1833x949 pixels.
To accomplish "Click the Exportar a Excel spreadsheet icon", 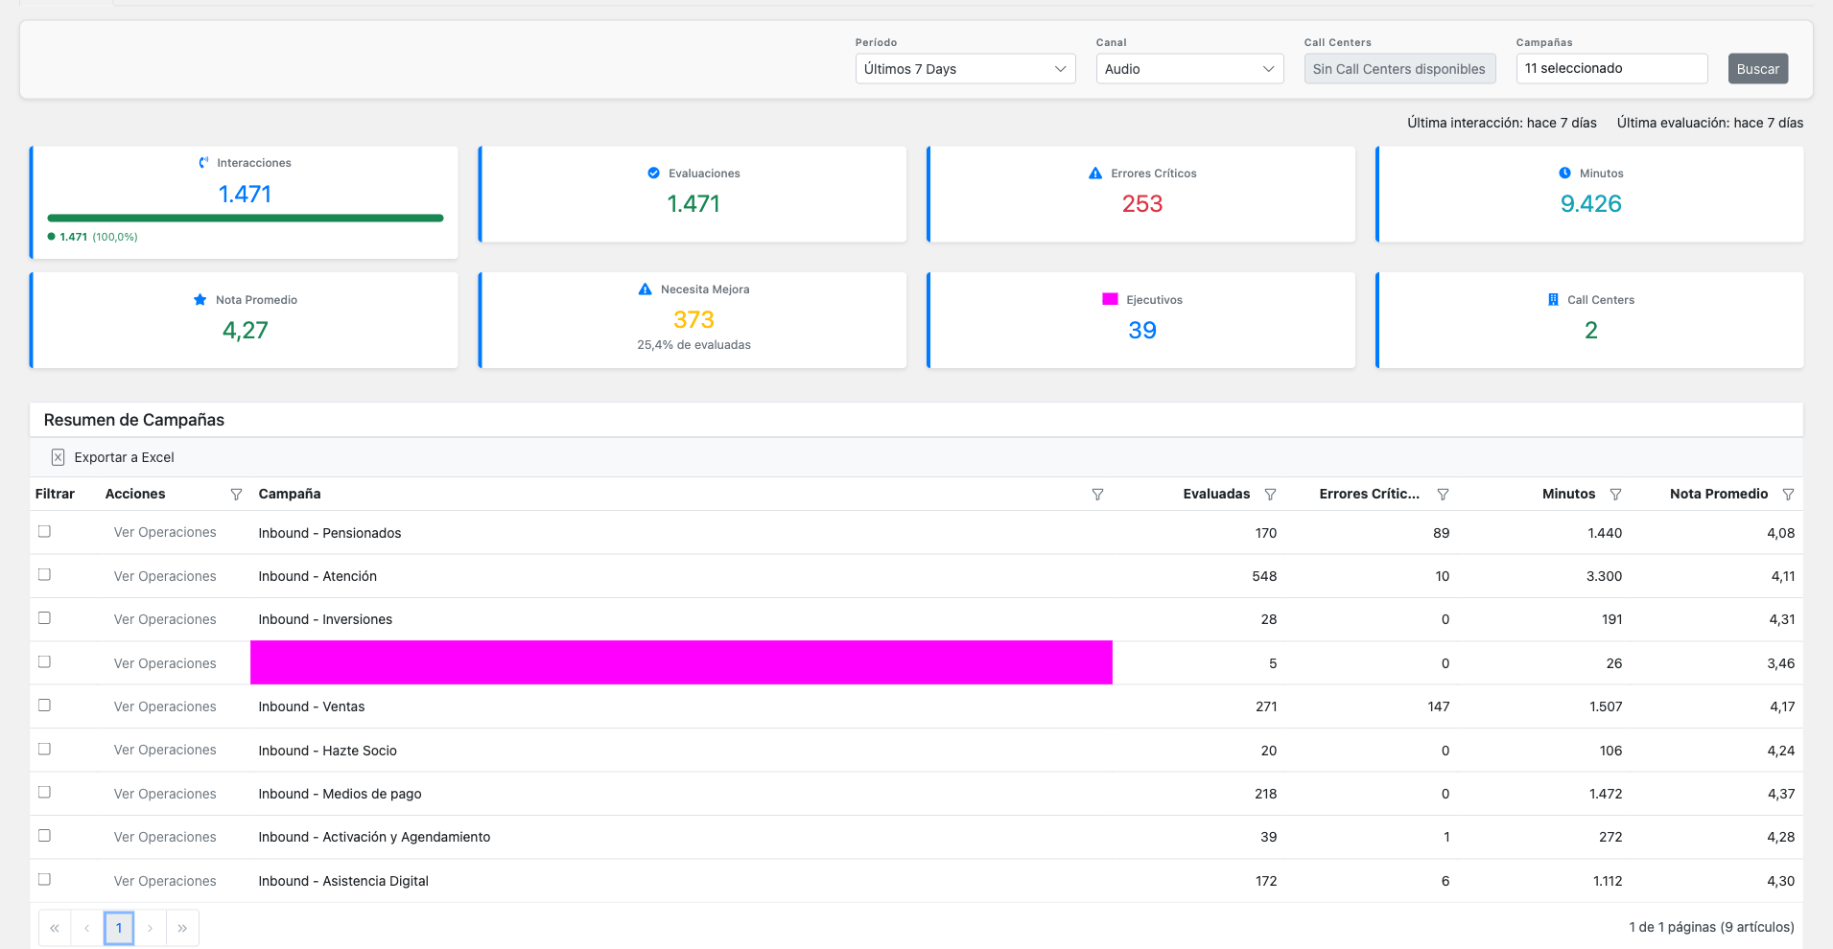I will coord(59,457).
